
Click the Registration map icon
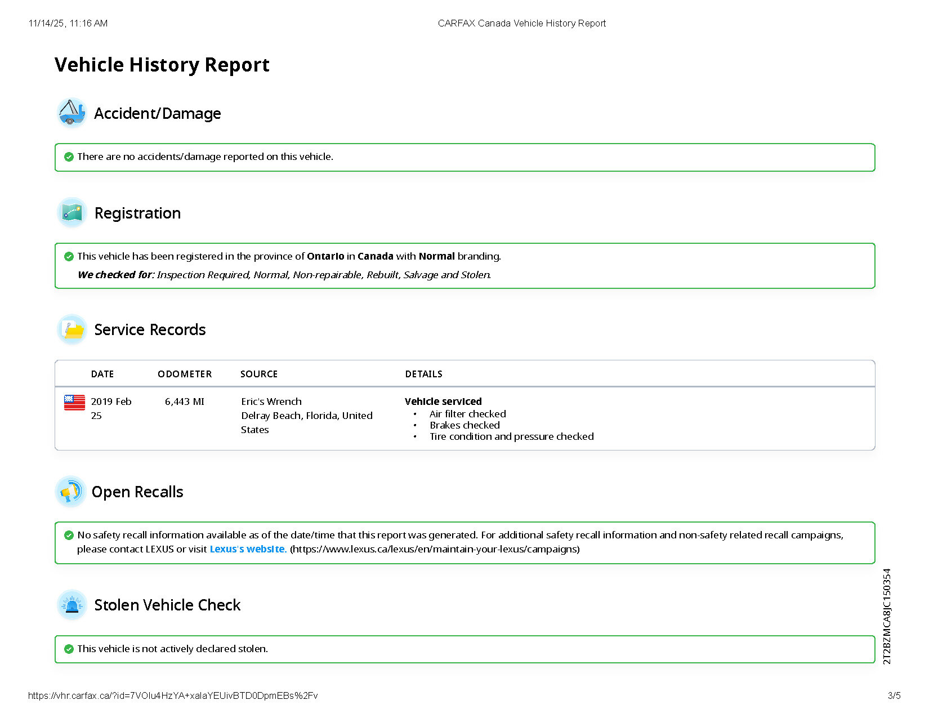pyautogui.click(x=72, y=213)
